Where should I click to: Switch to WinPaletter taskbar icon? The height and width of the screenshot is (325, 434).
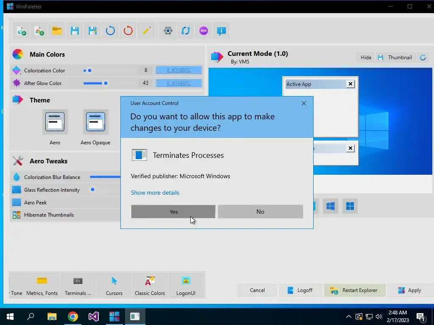click(114, 317)
